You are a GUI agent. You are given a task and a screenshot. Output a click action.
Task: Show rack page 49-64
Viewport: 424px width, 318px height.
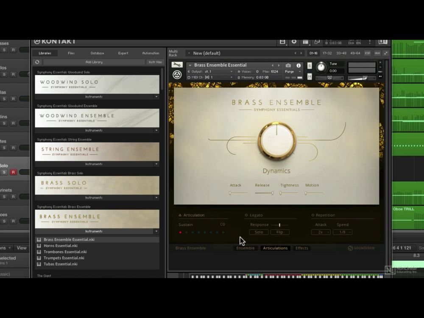coord(355,53)
